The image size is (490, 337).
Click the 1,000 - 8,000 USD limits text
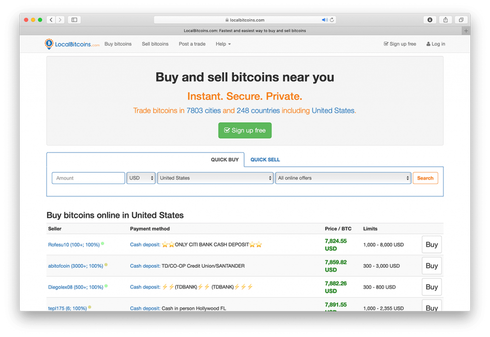point(383,245)
